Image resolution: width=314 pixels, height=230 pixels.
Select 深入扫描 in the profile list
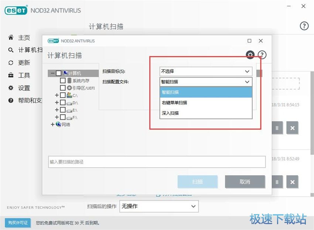pyautogui.click(x=206, y=113)
